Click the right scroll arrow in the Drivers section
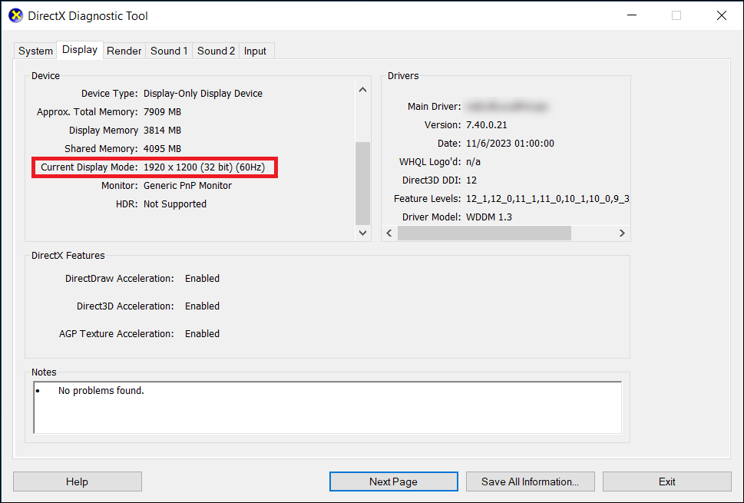 622,232
